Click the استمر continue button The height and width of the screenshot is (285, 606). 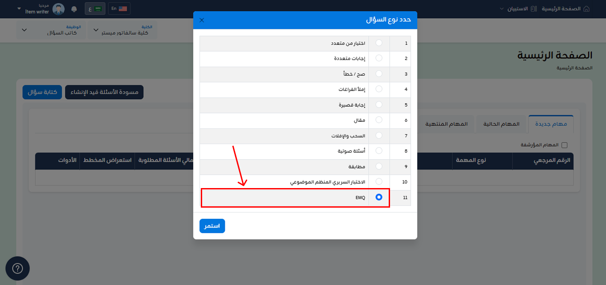[212, 226]
